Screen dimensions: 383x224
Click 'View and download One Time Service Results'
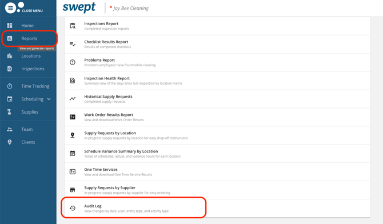click(118, 174)
